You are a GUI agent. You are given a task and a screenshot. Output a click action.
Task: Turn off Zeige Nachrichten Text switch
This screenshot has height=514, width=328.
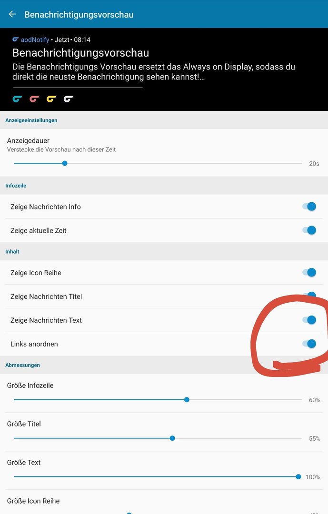tap(309, 320)
